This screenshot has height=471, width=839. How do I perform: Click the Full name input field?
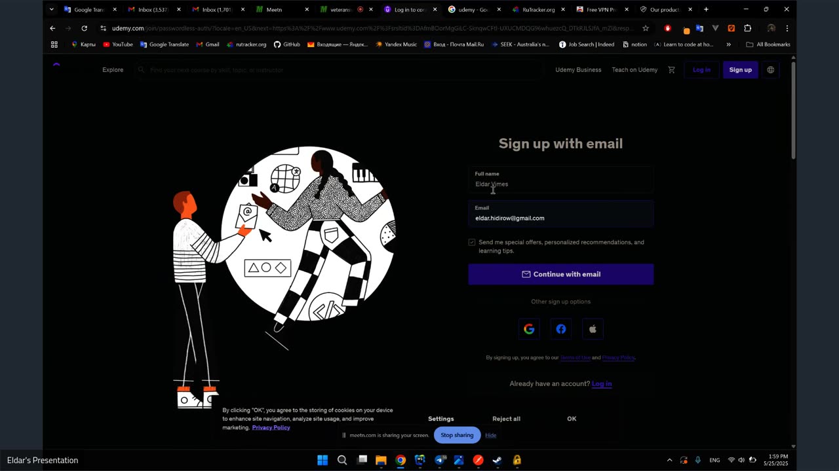[x=561, y=180]
